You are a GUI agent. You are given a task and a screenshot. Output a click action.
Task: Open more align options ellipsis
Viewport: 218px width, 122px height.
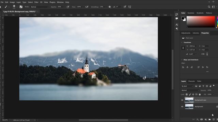pyautogui.click(x=207, y=72)
